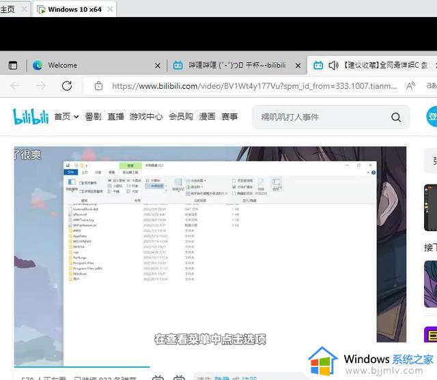Viewport: 437px width, 380px height.
Task: Close the Welcome tab
Action: pyautogui.click(x=158, y=66)
